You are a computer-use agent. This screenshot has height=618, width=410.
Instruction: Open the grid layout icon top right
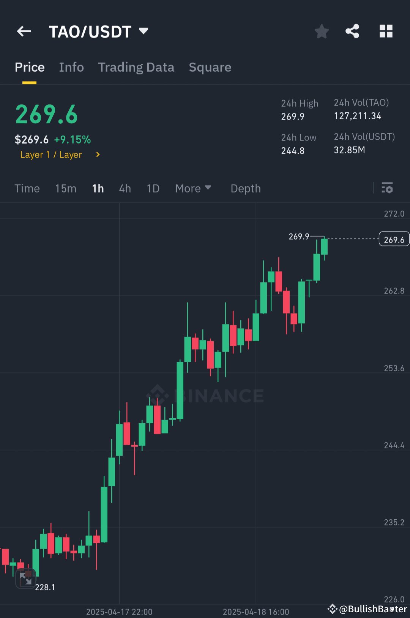pos(386,32)
